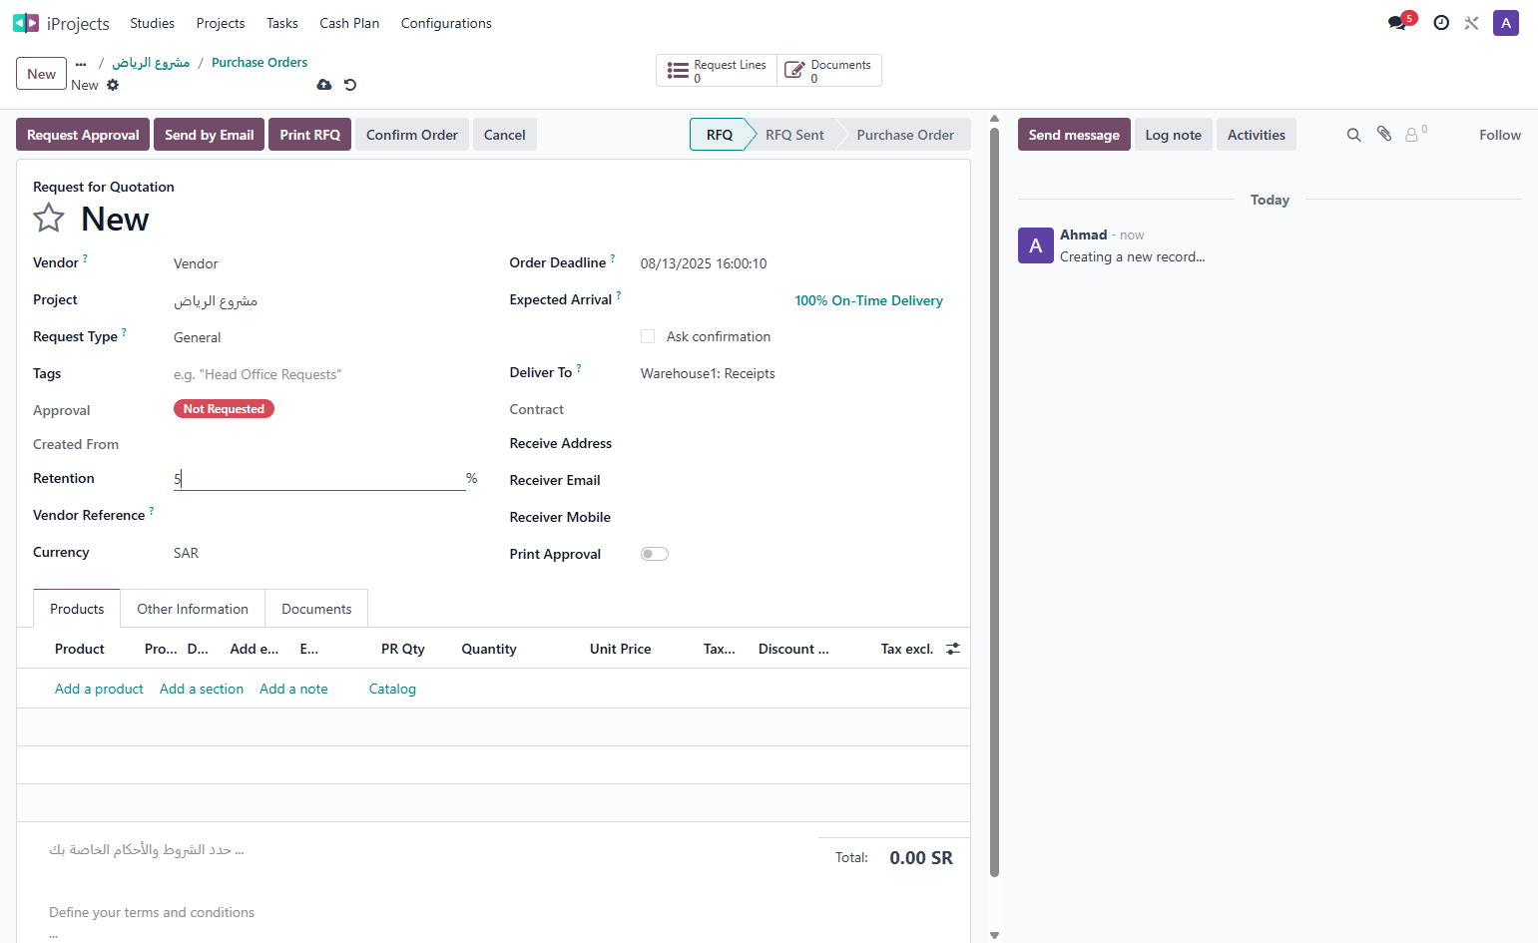
Task: Click the Log note button
Action: [1174, 135]
